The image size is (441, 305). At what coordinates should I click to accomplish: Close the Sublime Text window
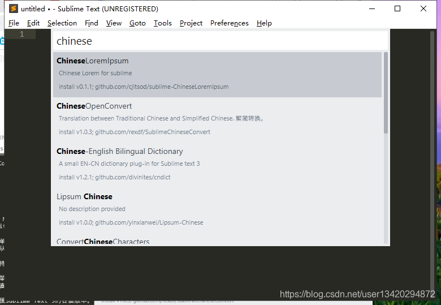pos(423,8)
